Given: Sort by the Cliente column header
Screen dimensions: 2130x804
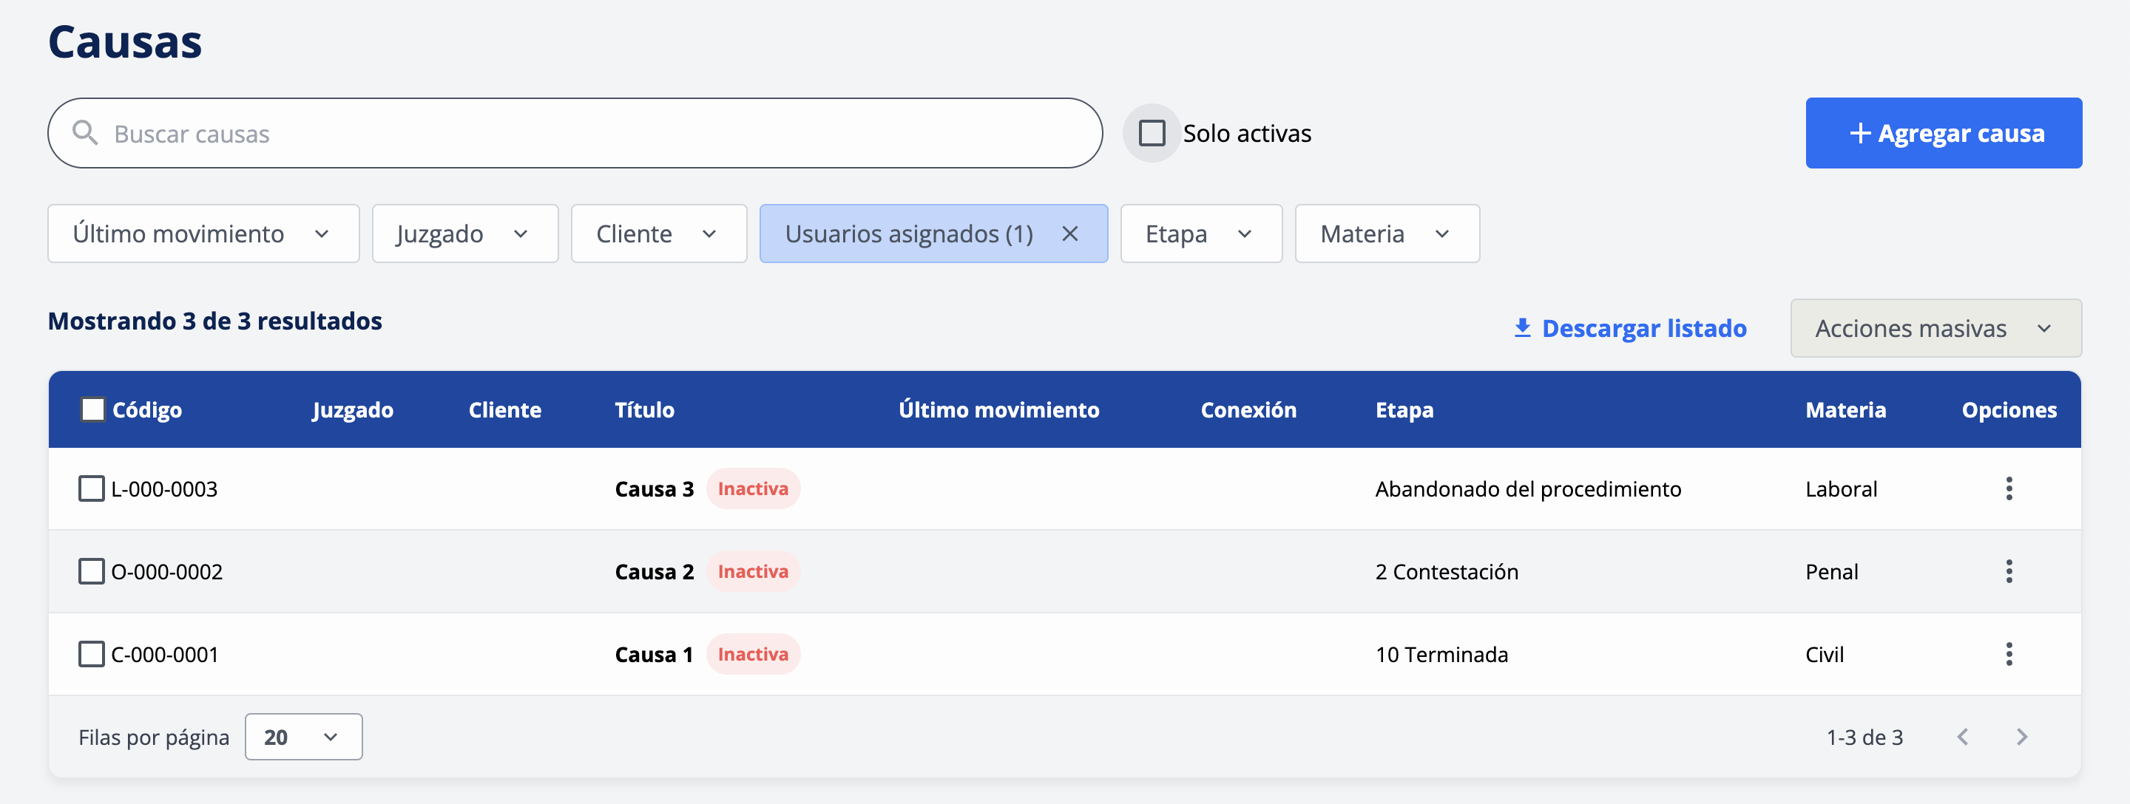Looking at the screenshot, I should 504,410.
